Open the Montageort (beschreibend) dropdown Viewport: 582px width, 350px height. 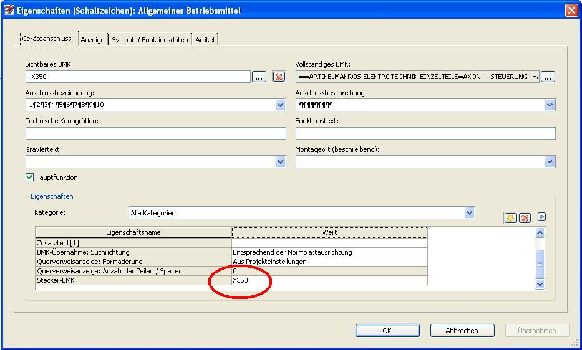(550, 162)
